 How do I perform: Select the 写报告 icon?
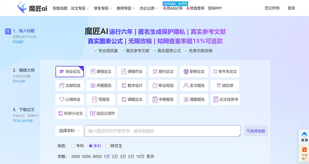click(95, 99)
